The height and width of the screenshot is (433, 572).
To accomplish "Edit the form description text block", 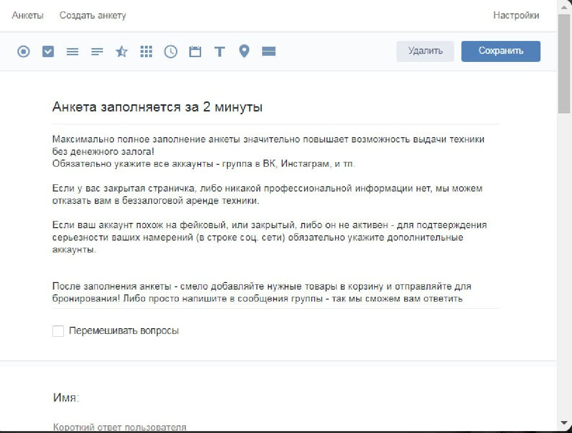I will coord(275,219).
